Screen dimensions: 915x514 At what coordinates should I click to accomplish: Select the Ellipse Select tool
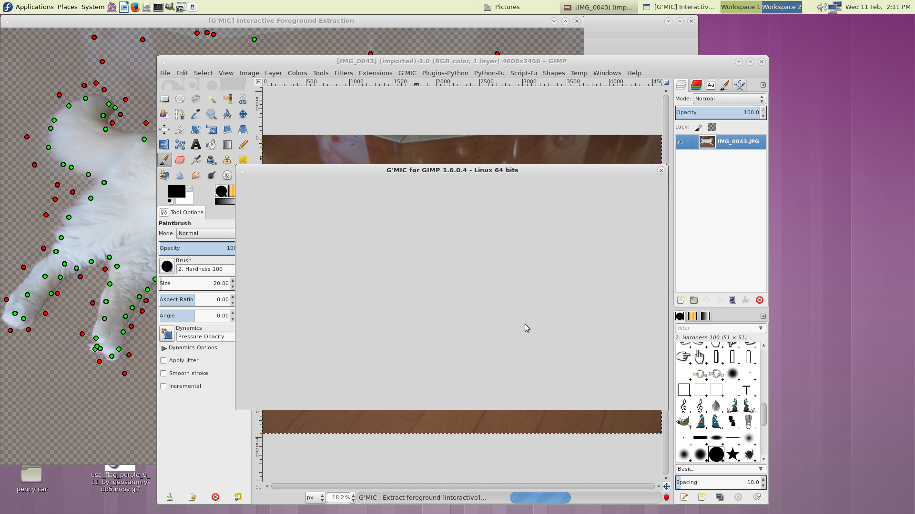pos(180,99)
